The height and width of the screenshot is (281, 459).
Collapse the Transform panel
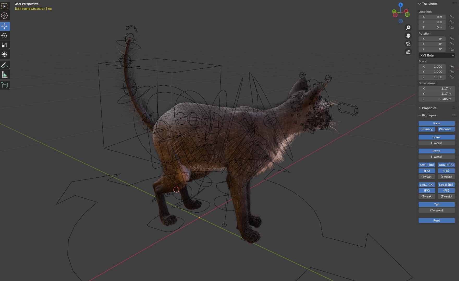pyautogui.click(x=420, y=4)
